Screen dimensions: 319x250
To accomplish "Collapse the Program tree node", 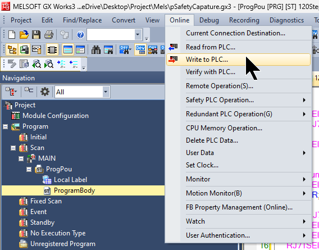I will (x=6, y=127).
